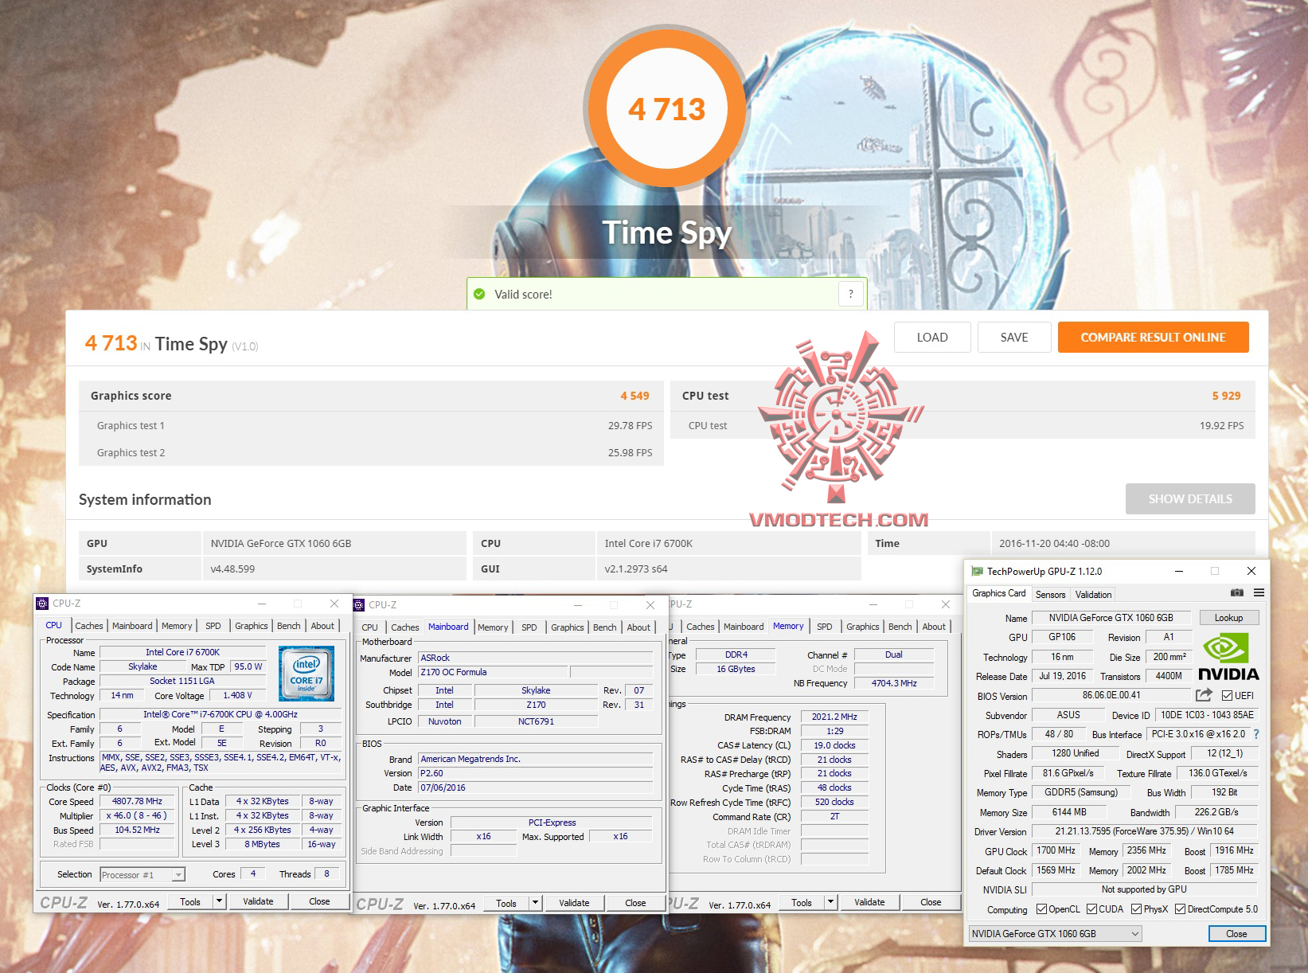Open the About tab in the CPU-Z Memory window

[x=934, y=627]
